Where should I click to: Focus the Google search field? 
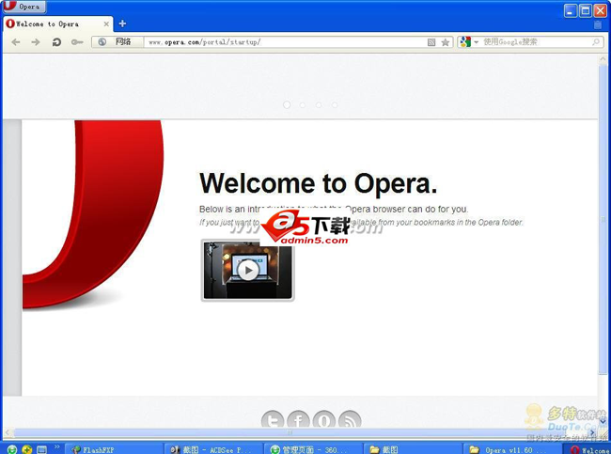point(536,41)
